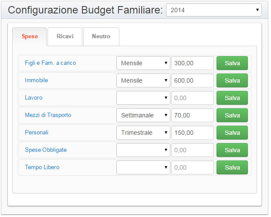Save the Mezzi di Trasporto row
The height and width of the screenshot is (217, 271).
232,115
